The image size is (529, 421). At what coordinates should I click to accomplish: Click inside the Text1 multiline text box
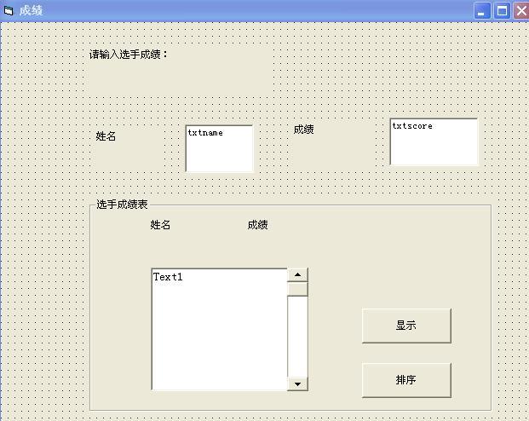pos(220,330)
